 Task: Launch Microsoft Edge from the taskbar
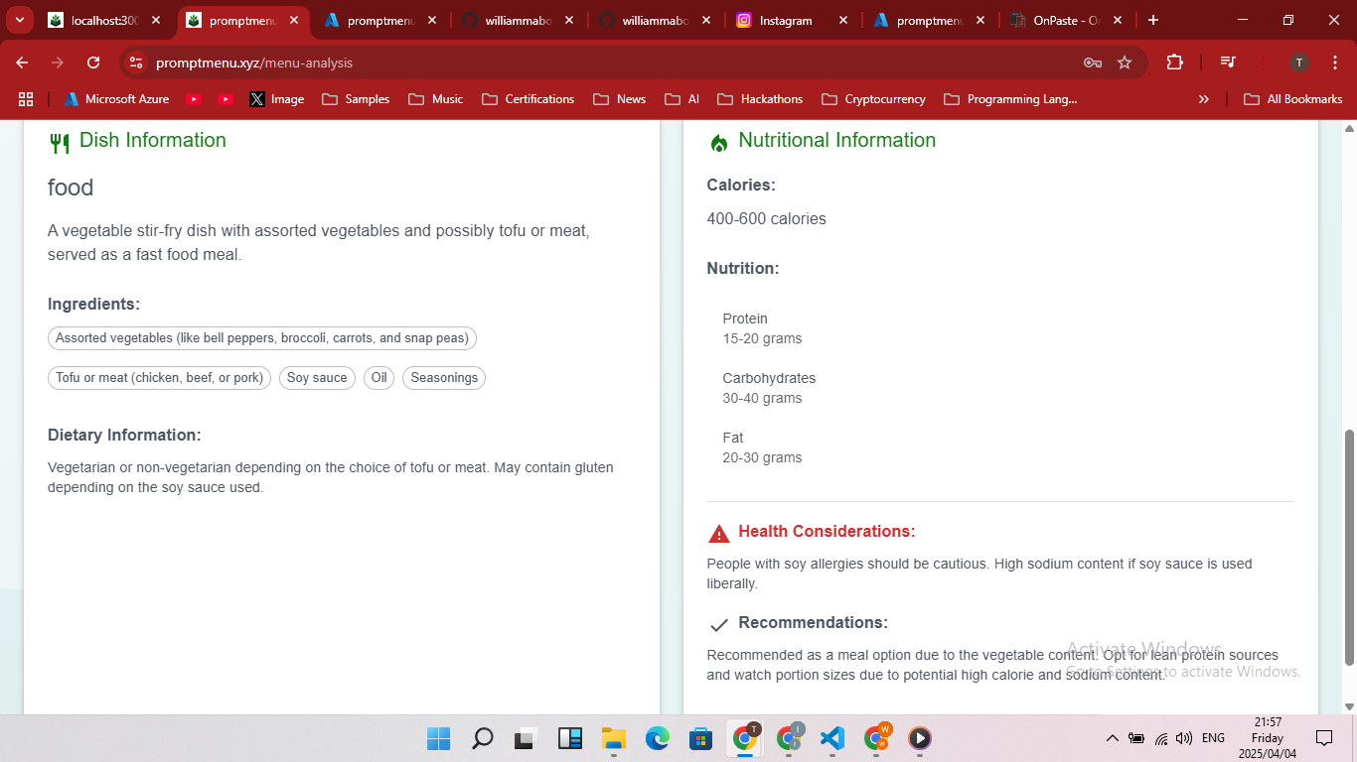click(657, 738)
